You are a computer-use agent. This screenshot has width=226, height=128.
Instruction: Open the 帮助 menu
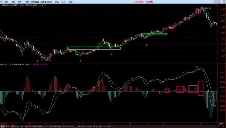(x=70, y=2)
